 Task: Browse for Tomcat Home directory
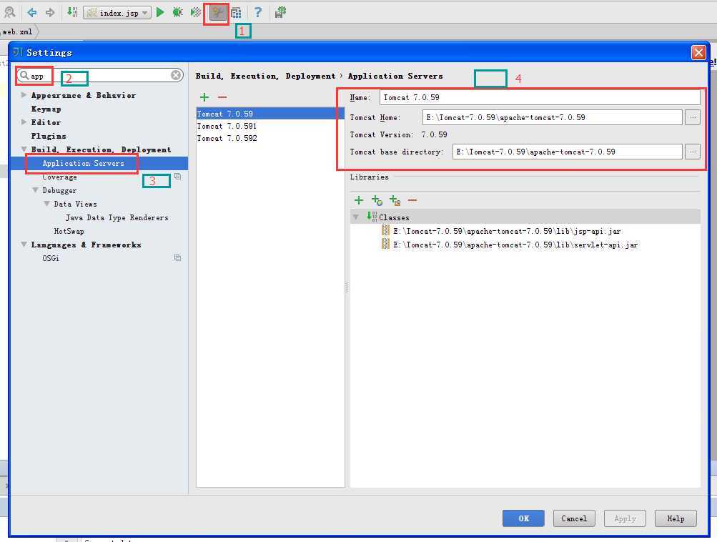coord(693,117)
